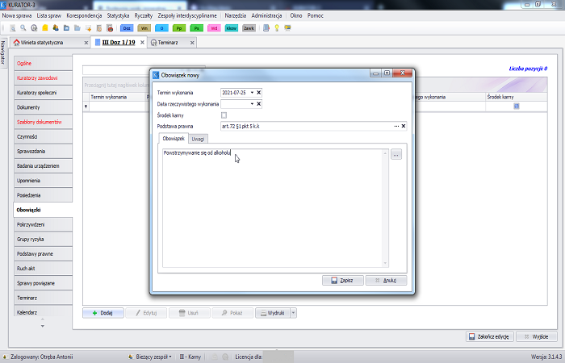Click the Środek karny column header
This screenshot has height=363, width=565.
coord(516,97)
